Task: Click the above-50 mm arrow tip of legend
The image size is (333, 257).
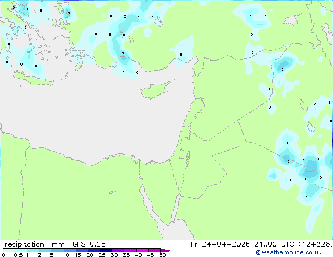Action: click(x=166, y=250)
